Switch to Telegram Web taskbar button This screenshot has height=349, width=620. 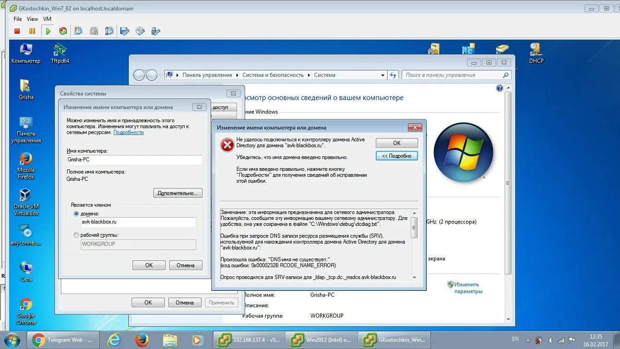click(x=63, y=339)
